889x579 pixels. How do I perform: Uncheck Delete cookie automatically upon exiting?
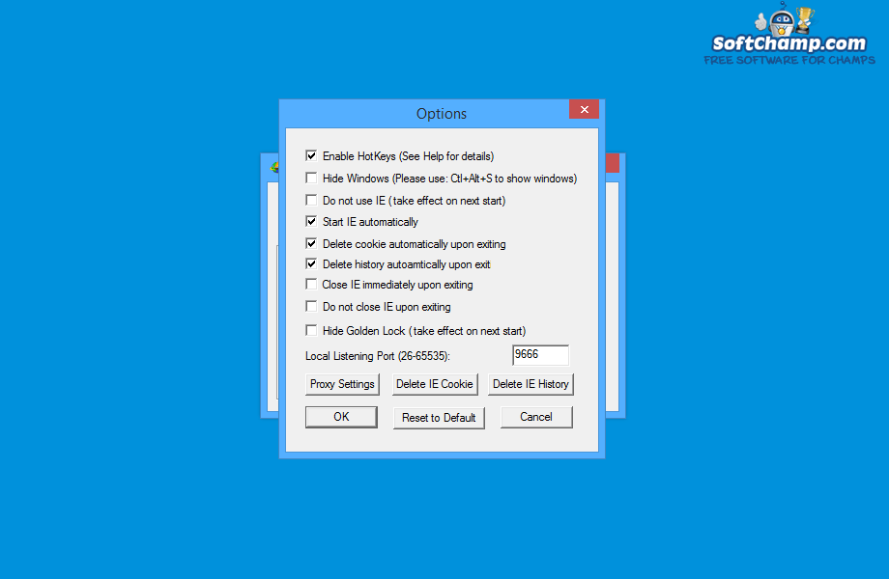(x=311, y=243)
